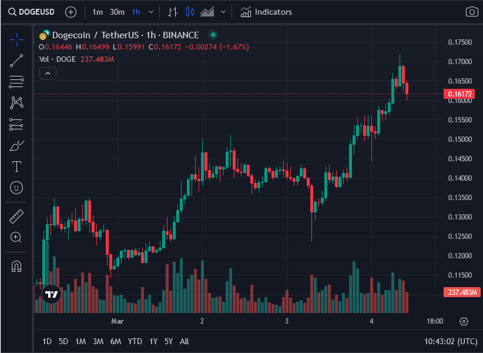Select the trend line tool
The image size is (483, 353).
(x=16, y=61)
